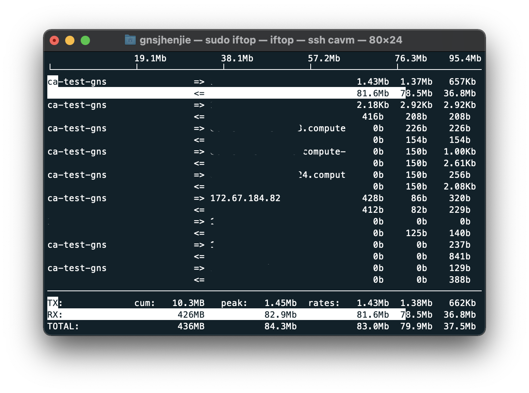Click the window title sudo iftop
The width and height of the screenshot is (529, 393).
231,40
